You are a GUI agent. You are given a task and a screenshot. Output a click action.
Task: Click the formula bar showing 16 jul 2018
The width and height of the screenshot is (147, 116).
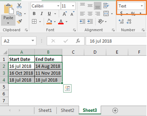(x=116, y=41)
